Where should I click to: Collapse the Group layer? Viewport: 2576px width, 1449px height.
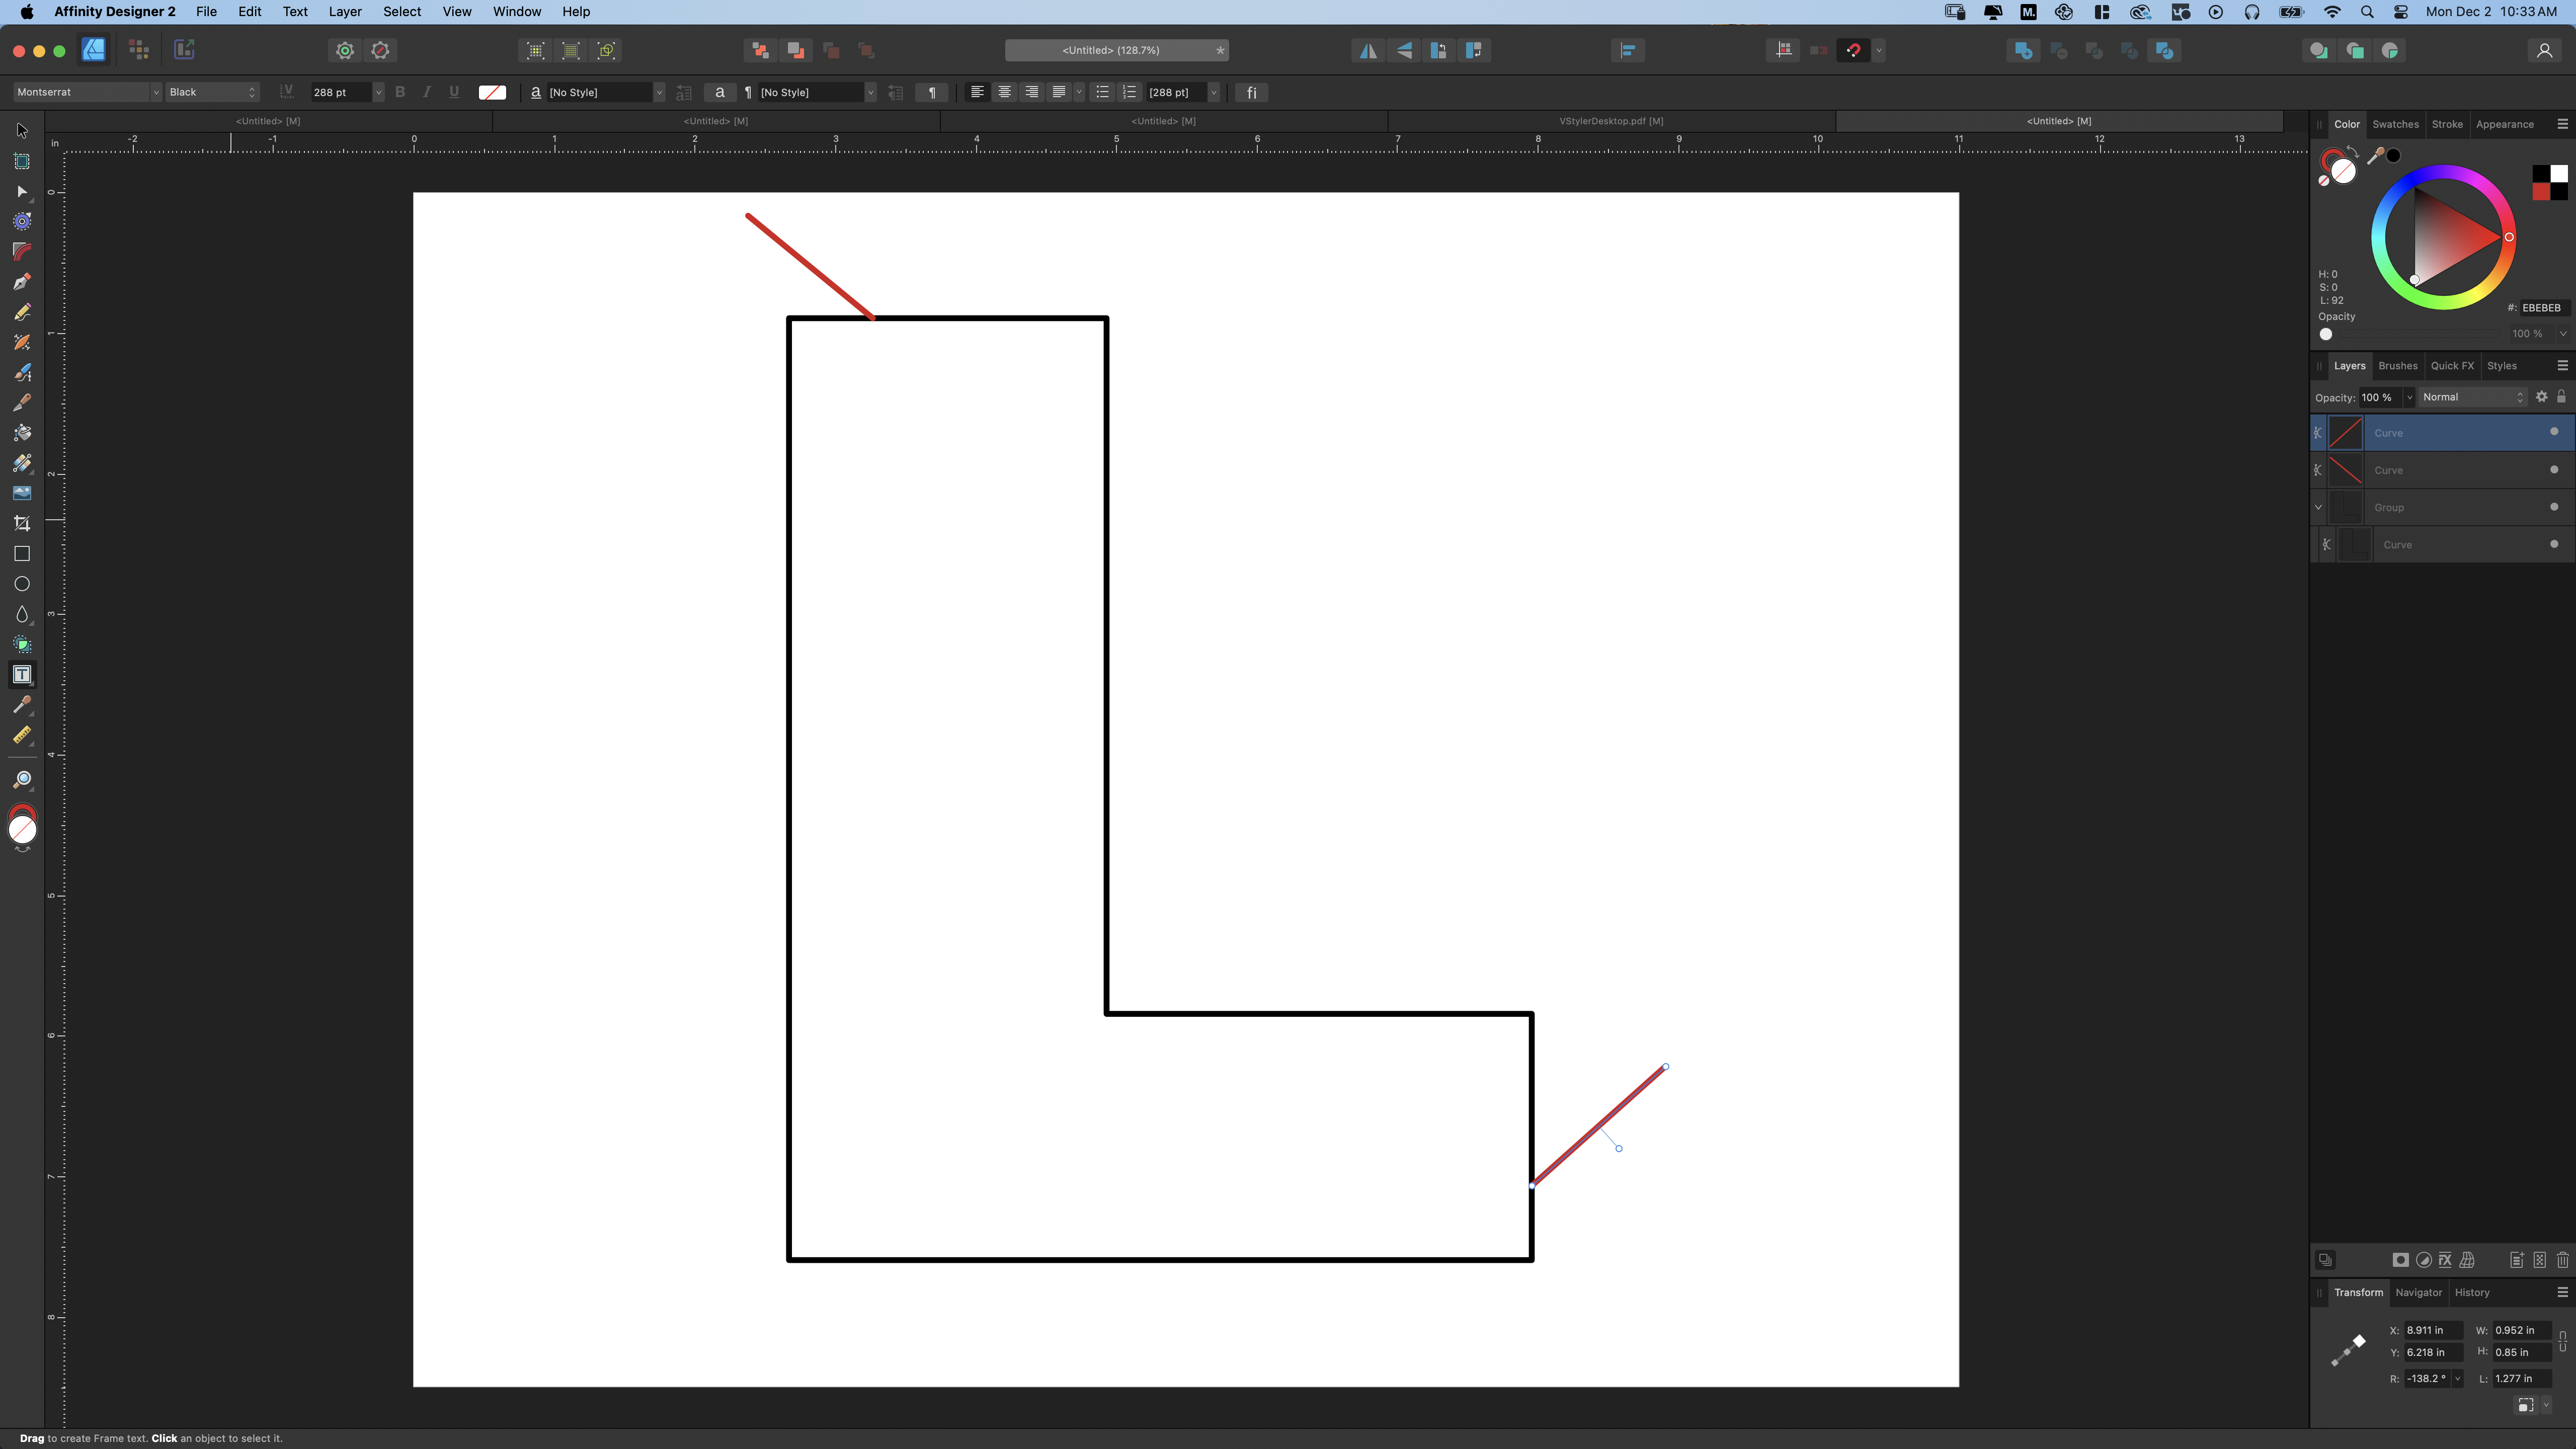2318,507
